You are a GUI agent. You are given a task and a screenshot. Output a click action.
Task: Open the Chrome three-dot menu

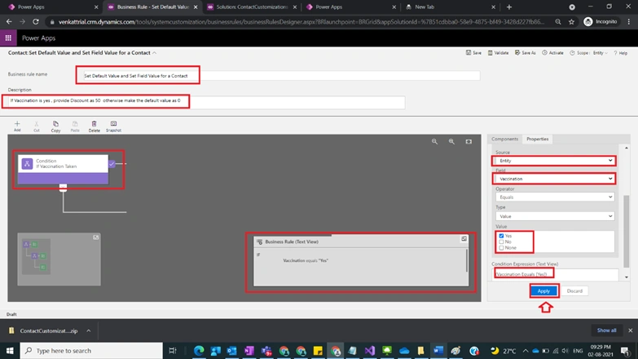(x=629, y=21)
